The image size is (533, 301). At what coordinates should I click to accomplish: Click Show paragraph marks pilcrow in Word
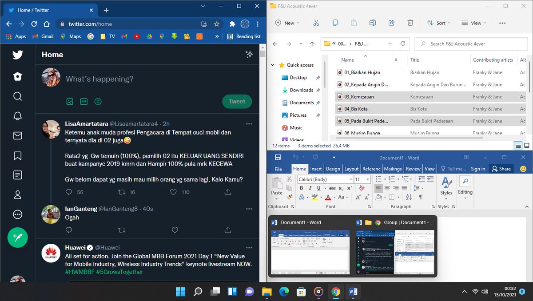coord(421,197)
